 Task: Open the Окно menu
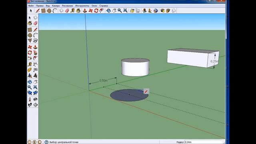[x=94, y=6]
